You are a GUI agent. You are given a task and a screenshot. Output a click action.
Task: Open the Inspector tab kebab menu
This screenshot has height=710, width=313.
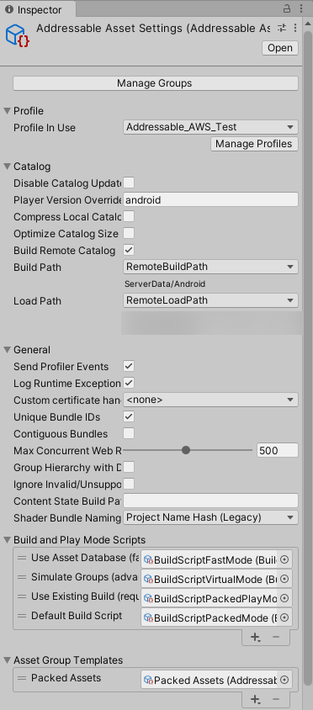tap(302, 8)
